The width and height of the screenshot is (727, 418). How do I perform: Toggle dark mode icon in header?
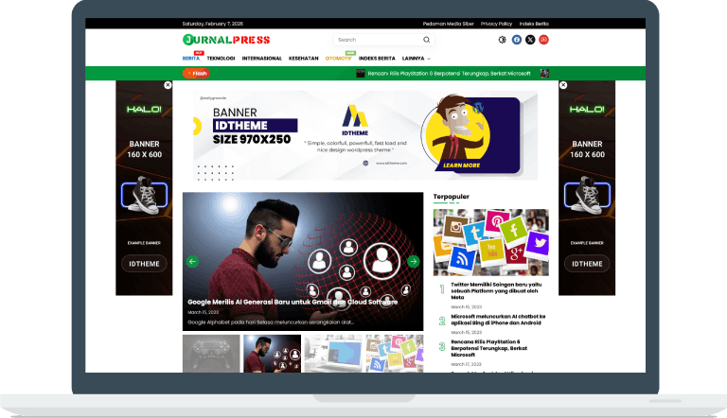tap(503, 40)
